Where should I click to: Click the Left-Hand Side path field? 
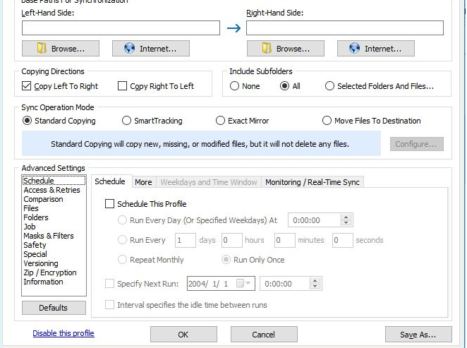(121, 28)
